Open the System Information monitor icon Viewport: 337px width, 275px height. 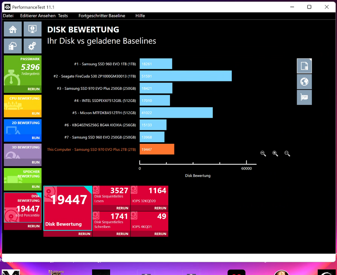(x=32, y=29)
